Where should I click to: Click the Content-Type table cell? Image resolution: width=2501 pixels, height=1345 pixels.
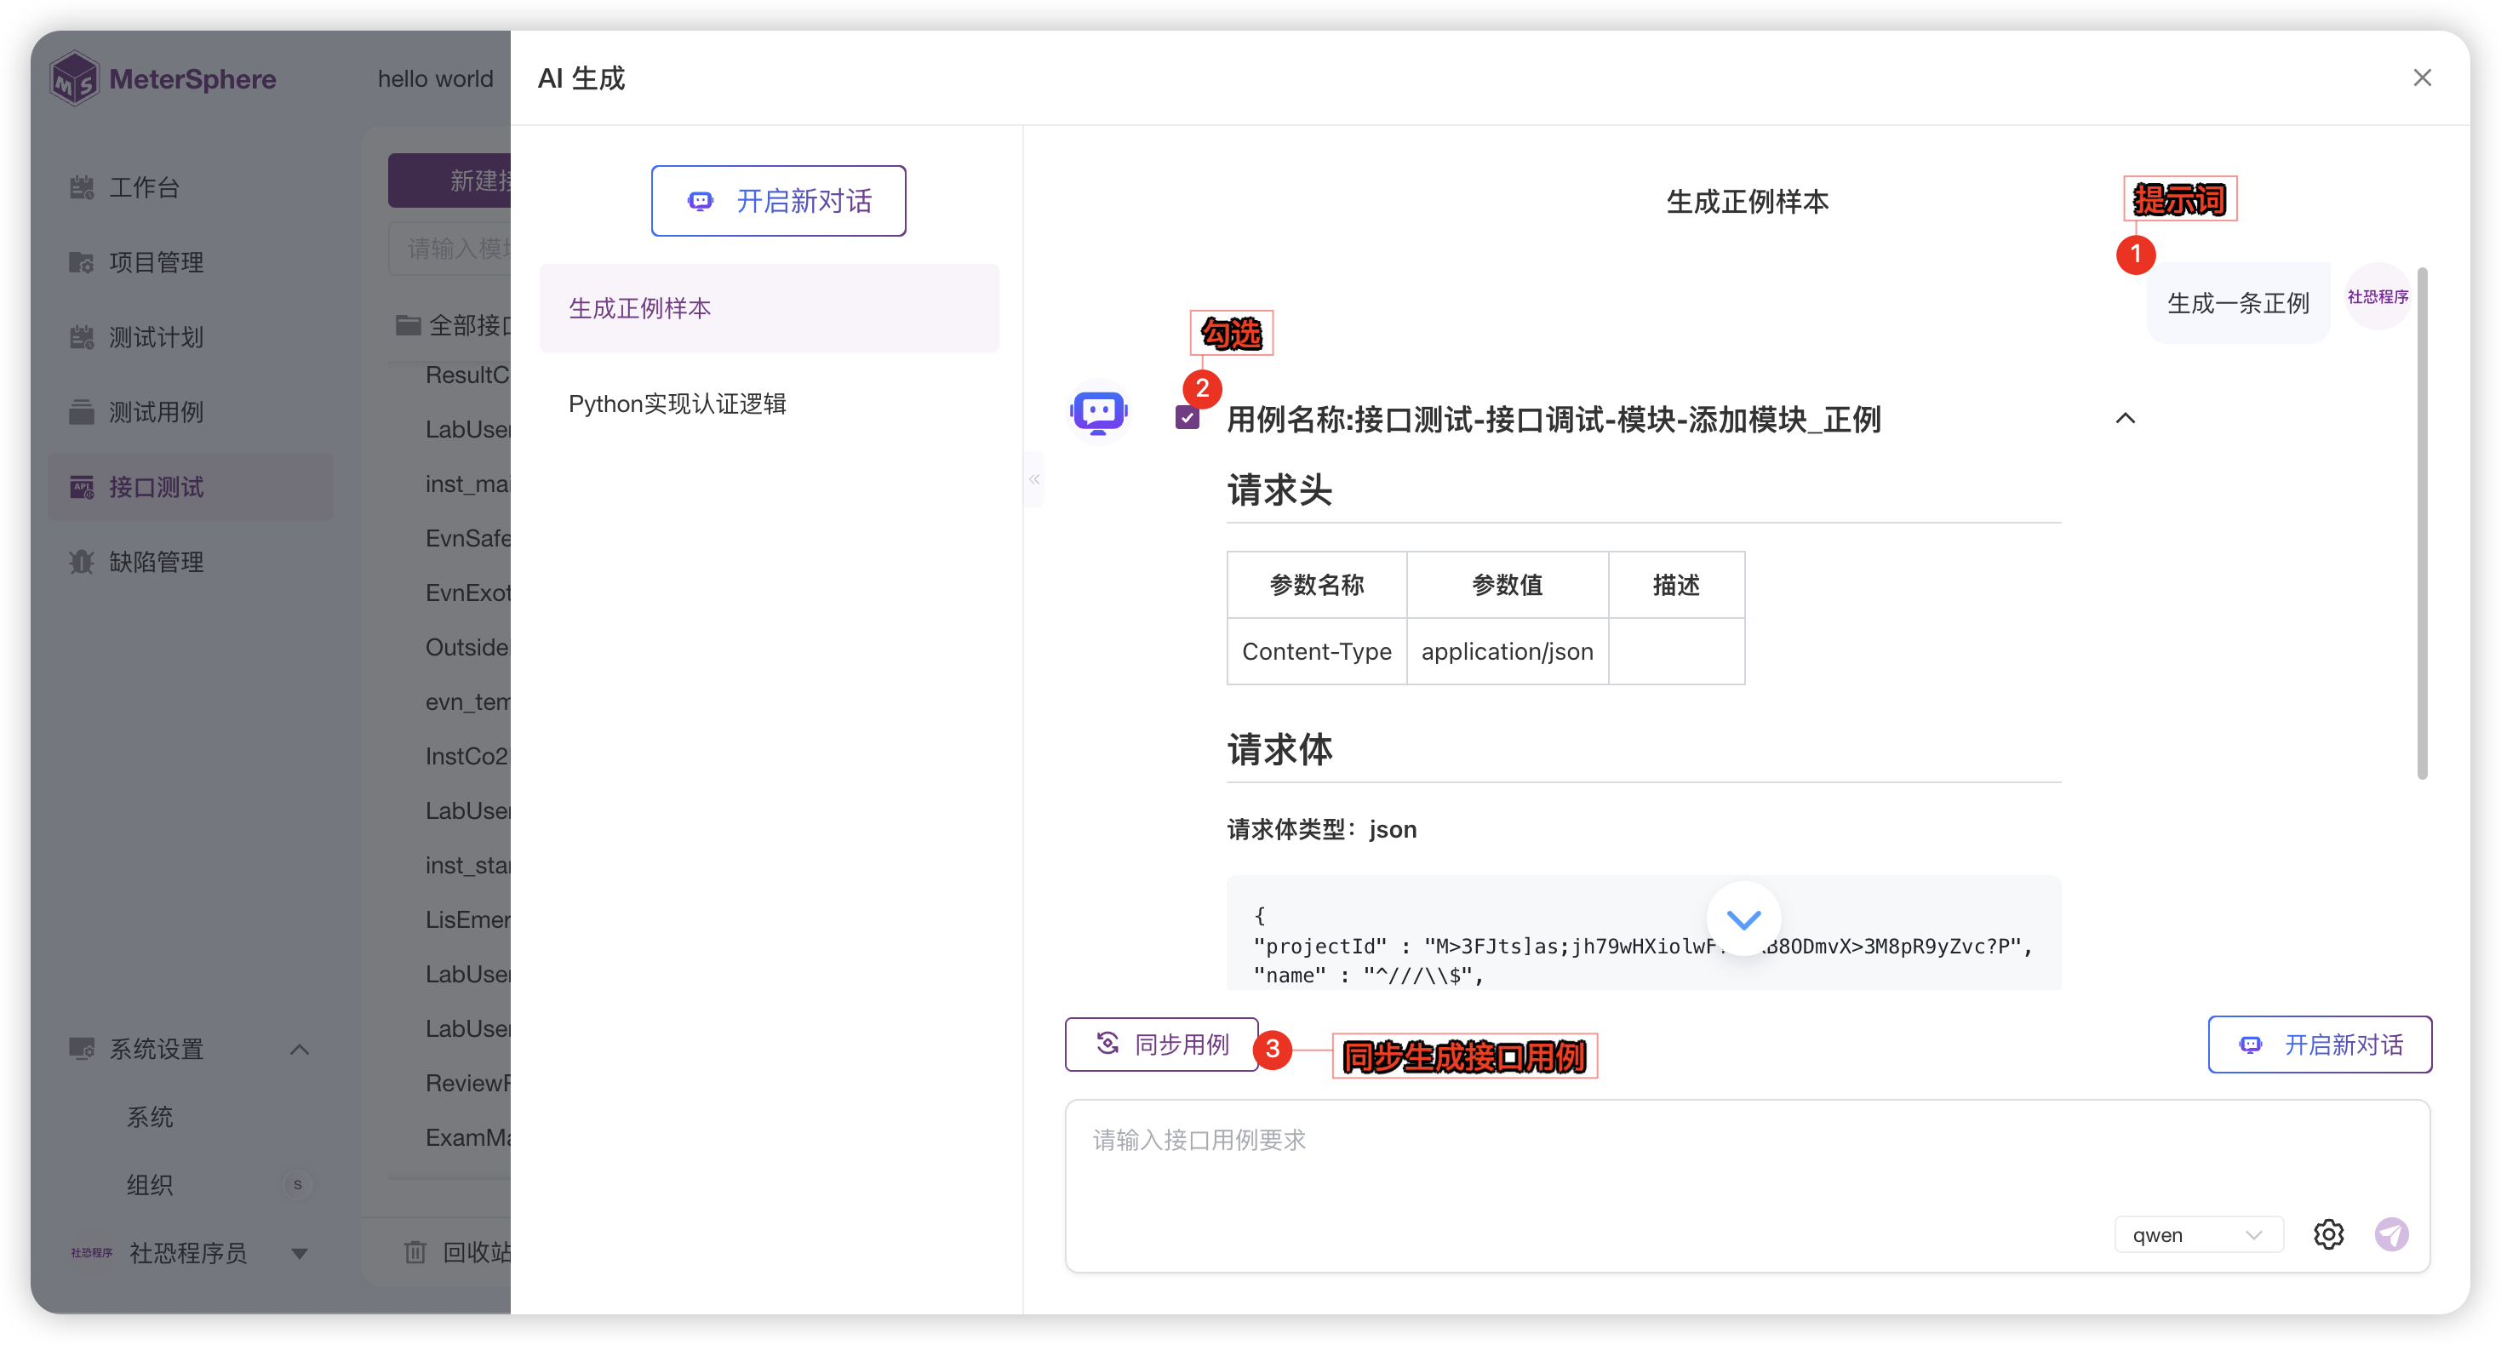tap(1317, 651)
